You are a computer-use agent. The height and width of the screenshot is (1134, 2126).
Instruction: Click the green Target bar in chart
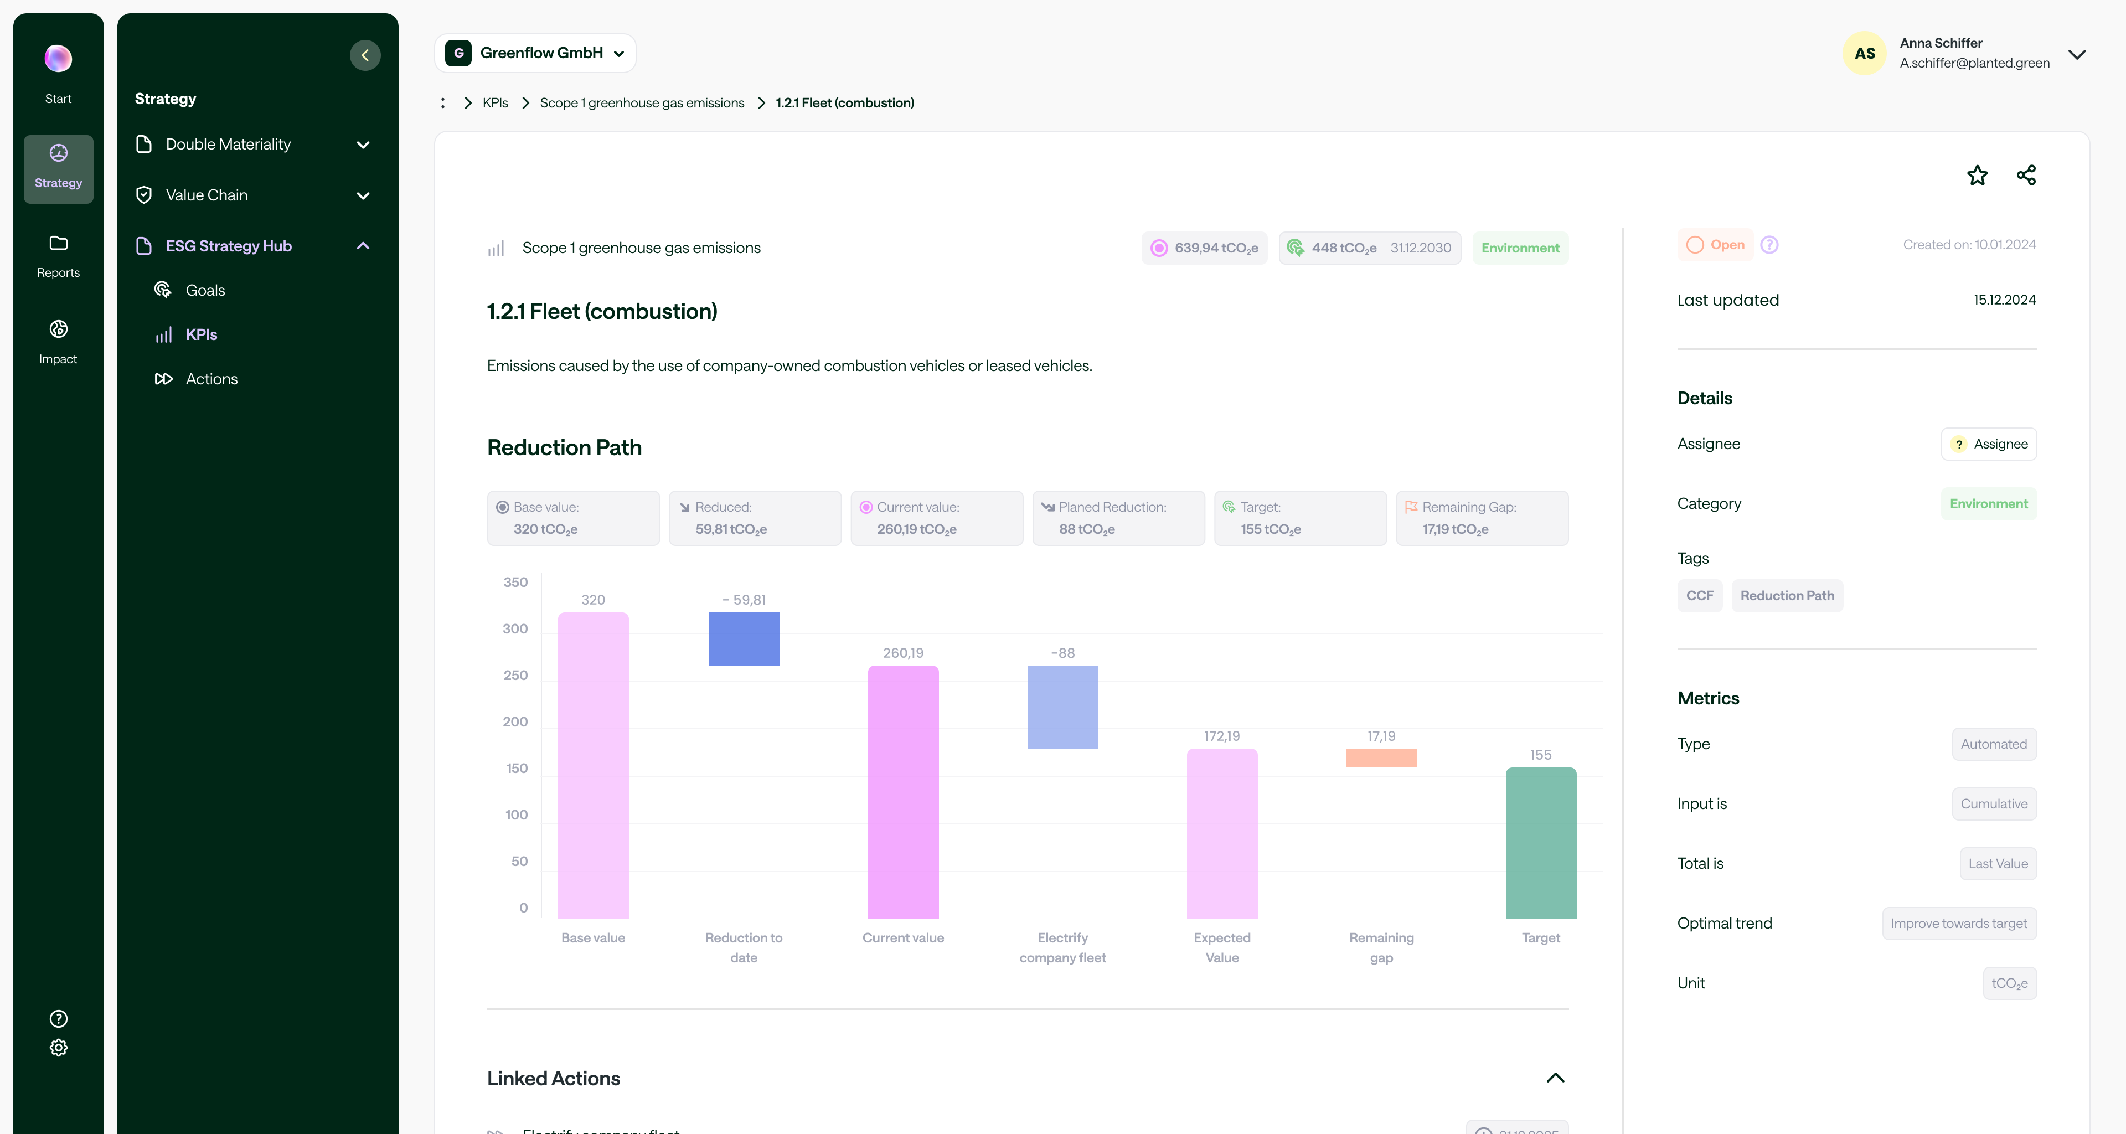point(1541,843)
